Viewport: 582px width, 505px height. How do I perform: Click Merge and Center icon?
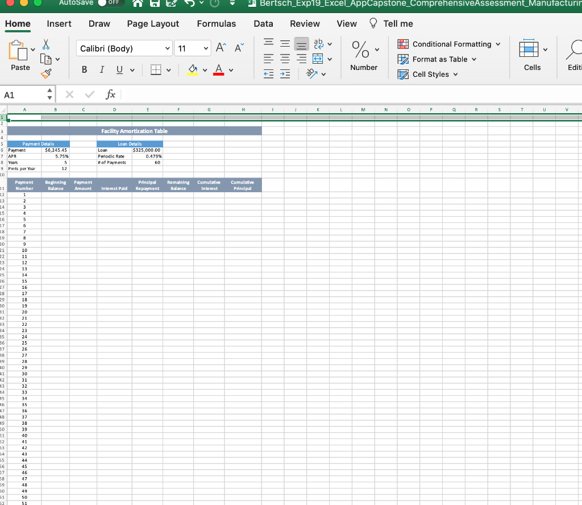coord(318,59)
